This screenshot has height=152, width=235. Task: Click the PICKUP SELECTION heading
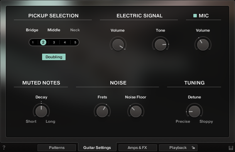pos(53,16)
